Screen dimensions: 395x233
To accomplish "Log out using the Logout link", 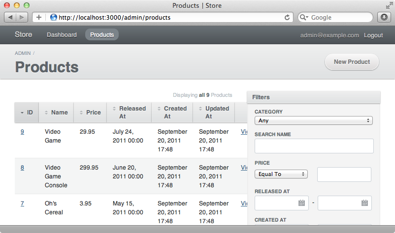I will 373,35.
